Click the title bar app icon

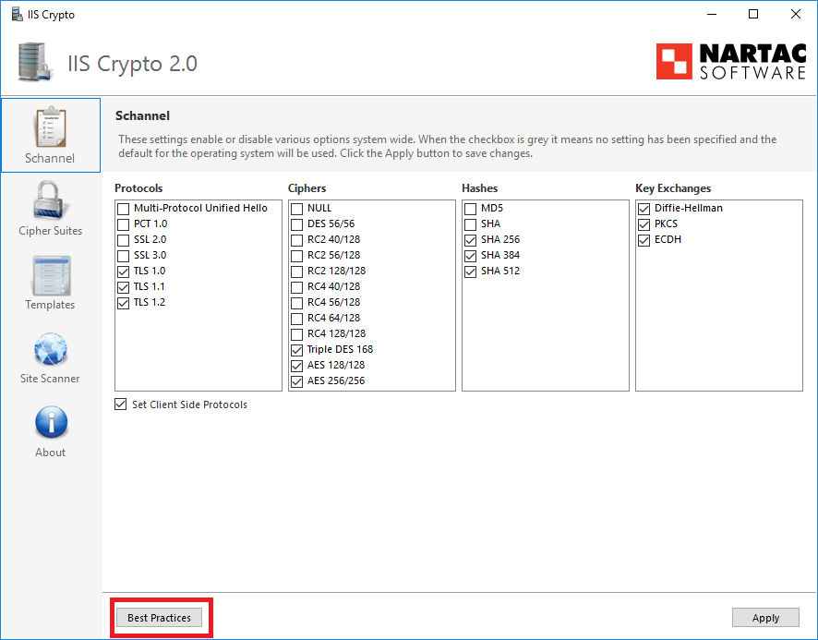18,14
